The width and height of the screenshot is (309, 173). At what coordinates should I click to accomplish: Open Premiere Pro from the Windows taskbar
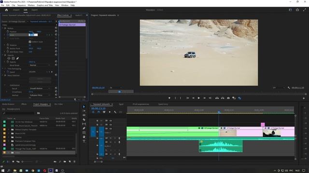click(51, 171)
